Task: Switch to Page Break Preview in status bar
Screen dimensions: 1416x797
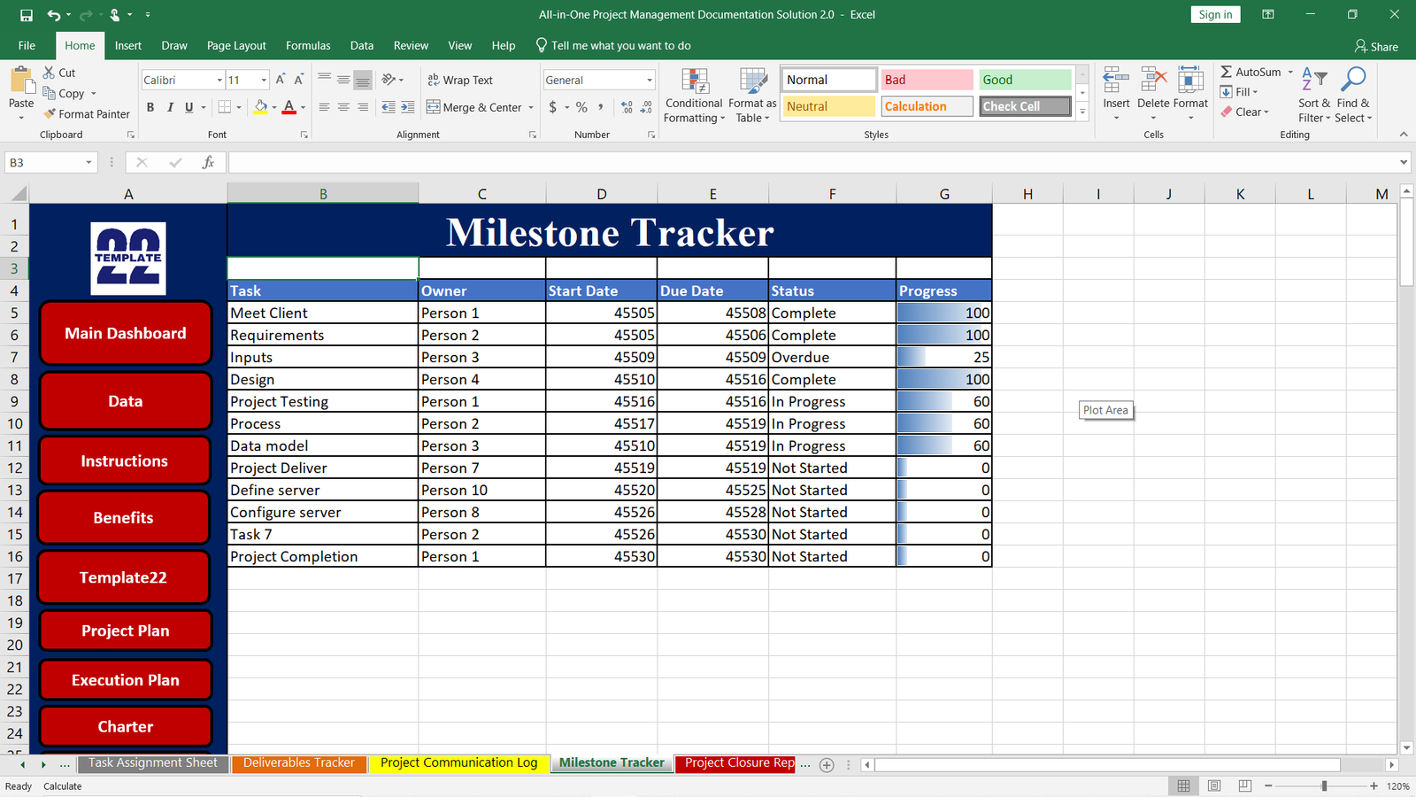Action: coord(1245,785)
